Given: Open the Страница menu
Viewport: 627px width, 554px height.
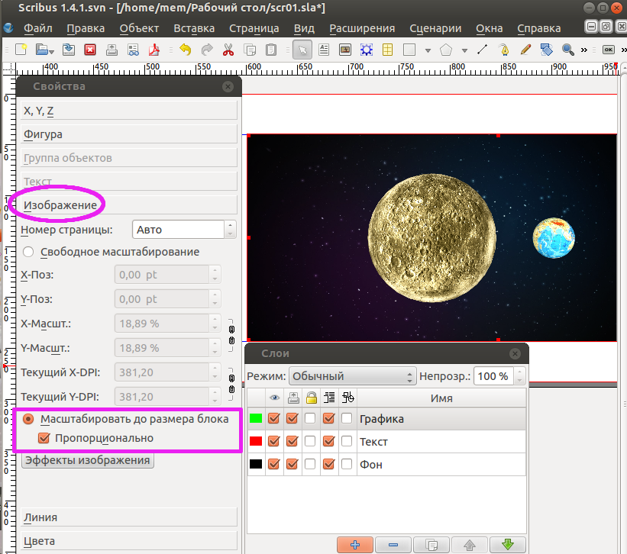Looking at the screenshot, I should [254, 28].
